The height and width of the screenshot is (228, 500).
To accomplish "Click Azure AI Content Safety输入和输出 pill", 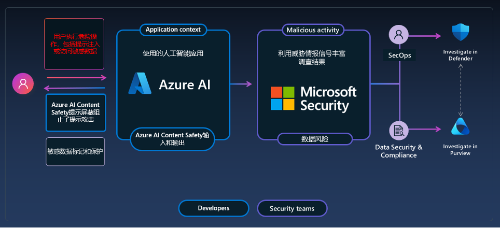I will click(172, 139).
